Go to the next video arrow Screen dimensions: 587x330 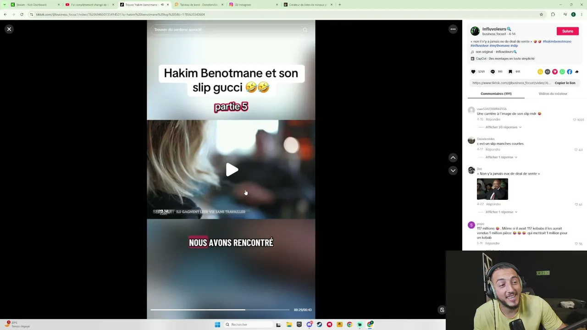tap(453, 170)
